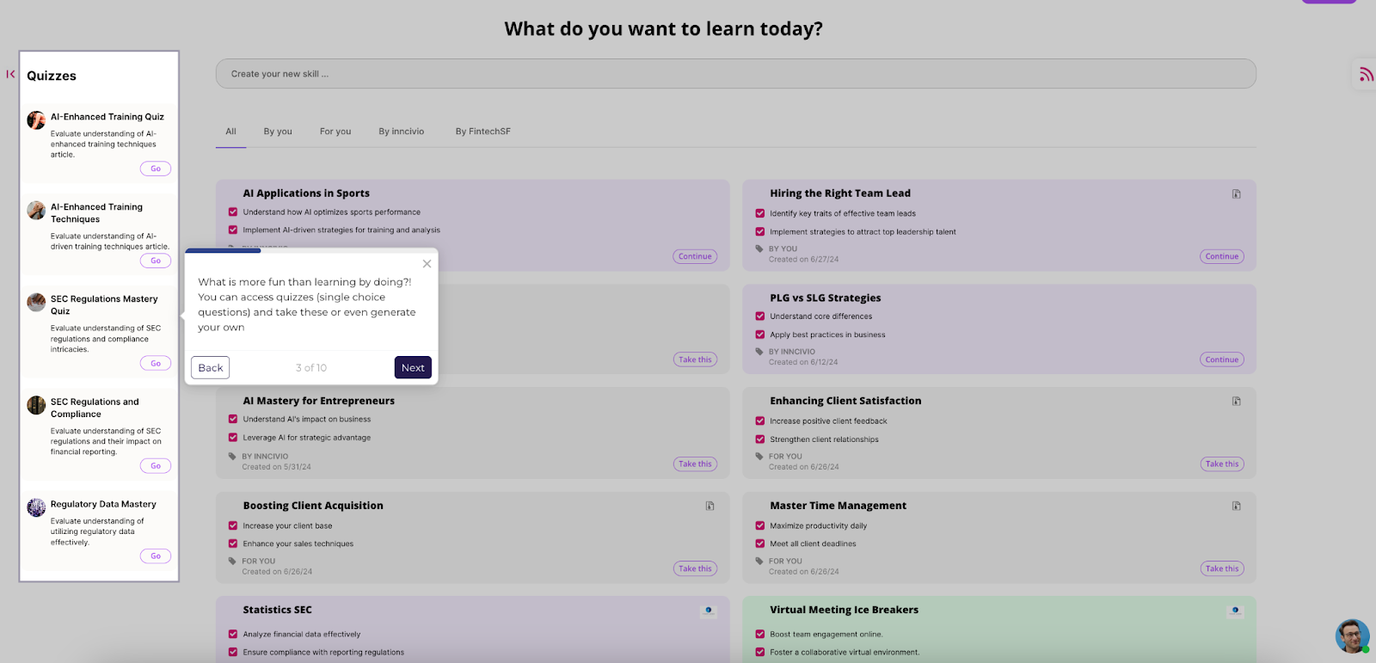Click tag icon on Boosting Client Acquisition
The height and width of the screenshot is (663, 1376).
(x=232, y=561)
